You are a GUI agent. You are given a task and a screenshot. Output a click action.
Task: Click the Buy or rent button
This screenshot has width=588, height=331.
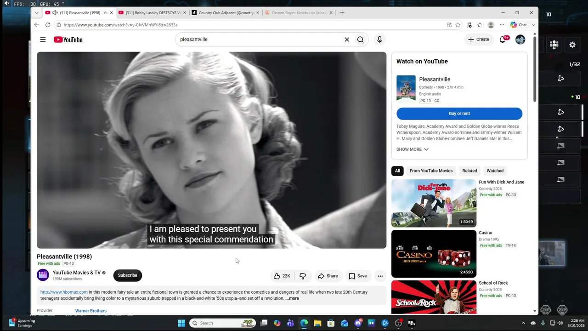point(459,114)
